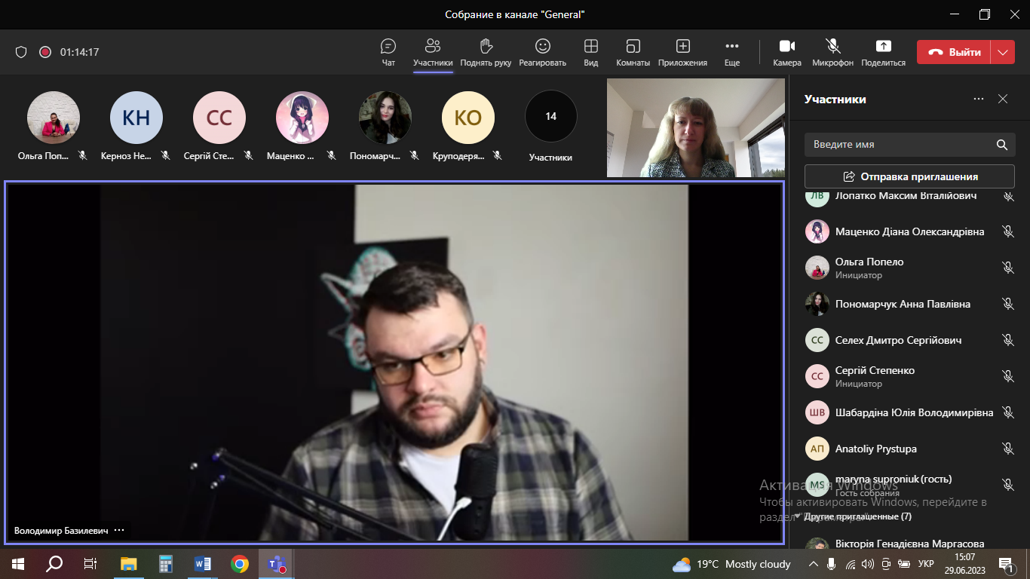Click the red recording indicator
Image resolution: width=1030 pixels, height=579 pixels.
pos(45,52)
